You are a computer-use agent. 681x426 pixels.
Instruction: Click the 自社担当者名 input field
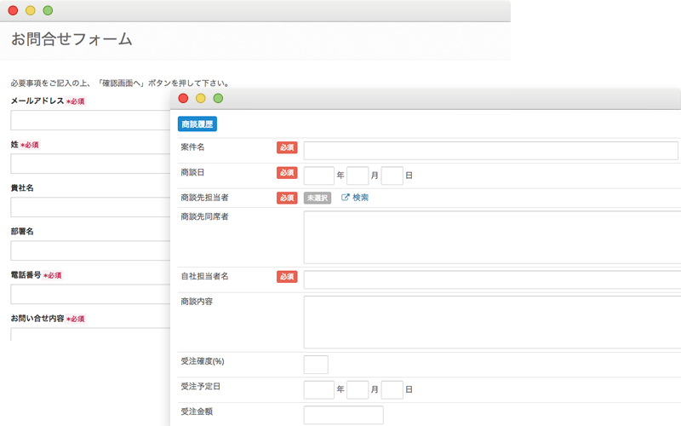click(x=493, y=279)
